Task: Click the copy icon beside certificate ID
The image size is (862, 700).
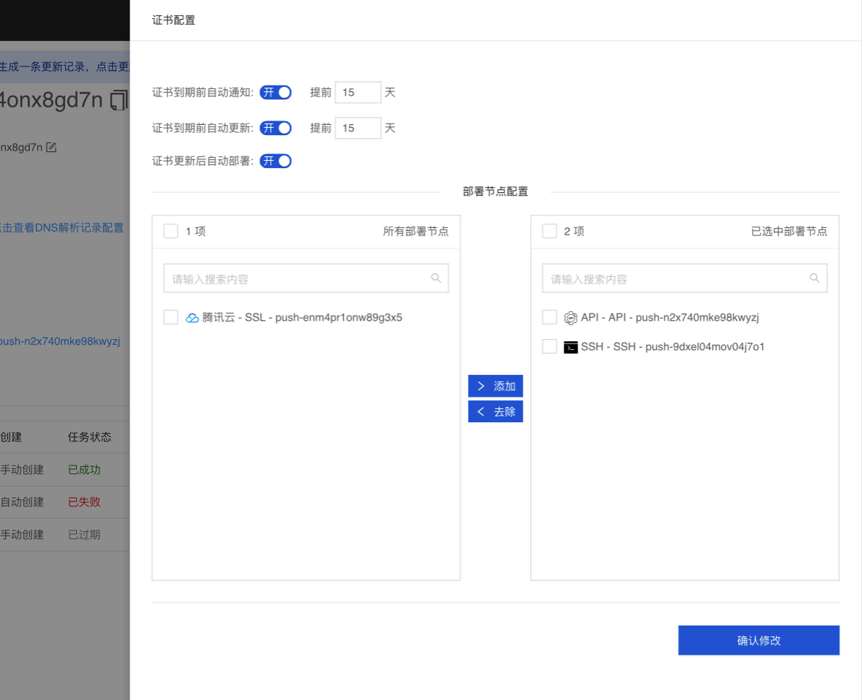Action: pyautogui.click(x=118, y=100)
